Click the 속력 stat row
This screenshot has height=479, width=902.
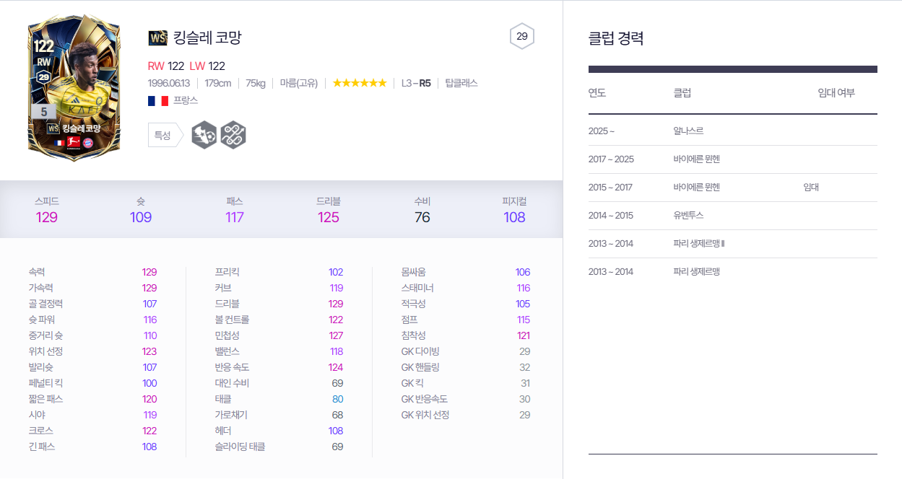tap(92, 272)
